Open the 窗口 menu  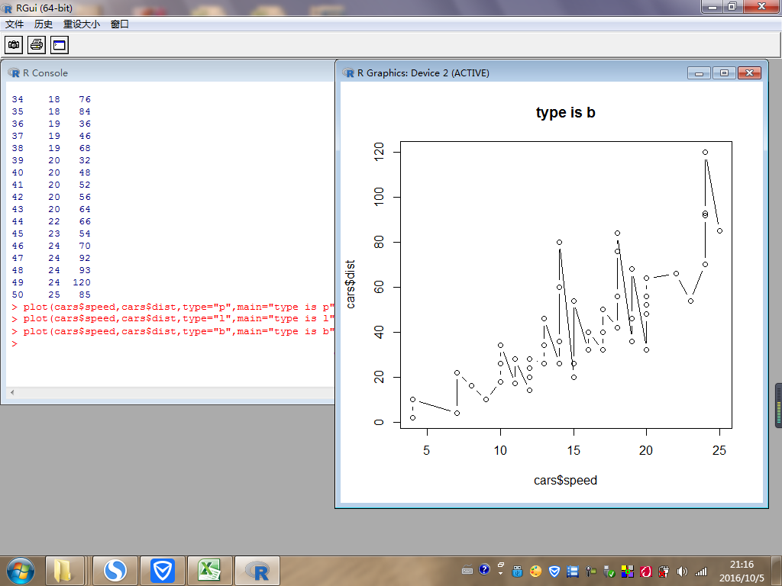point(120,24)
